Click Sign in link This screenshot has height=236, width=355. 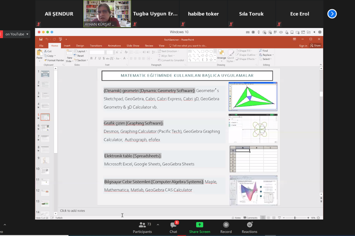[x=303, y=46]
